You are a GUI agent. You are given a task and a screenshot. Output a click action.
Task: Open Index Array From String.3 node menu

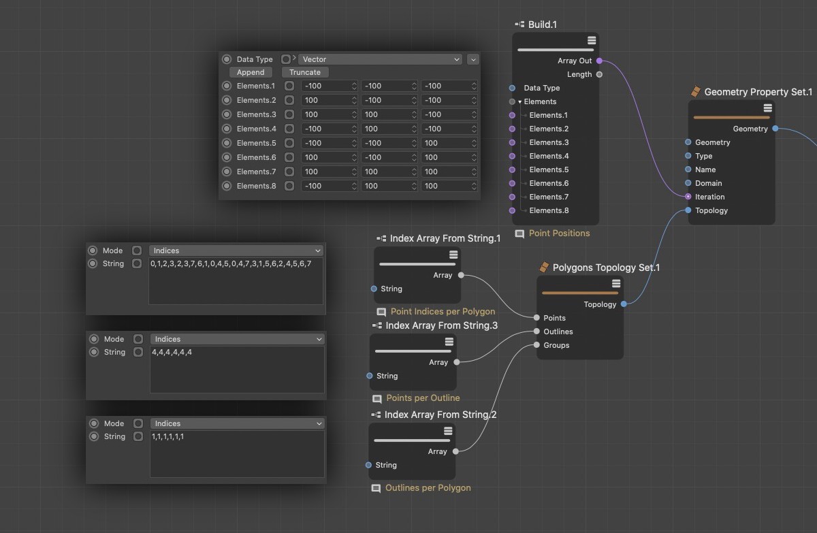click(449, 342)
